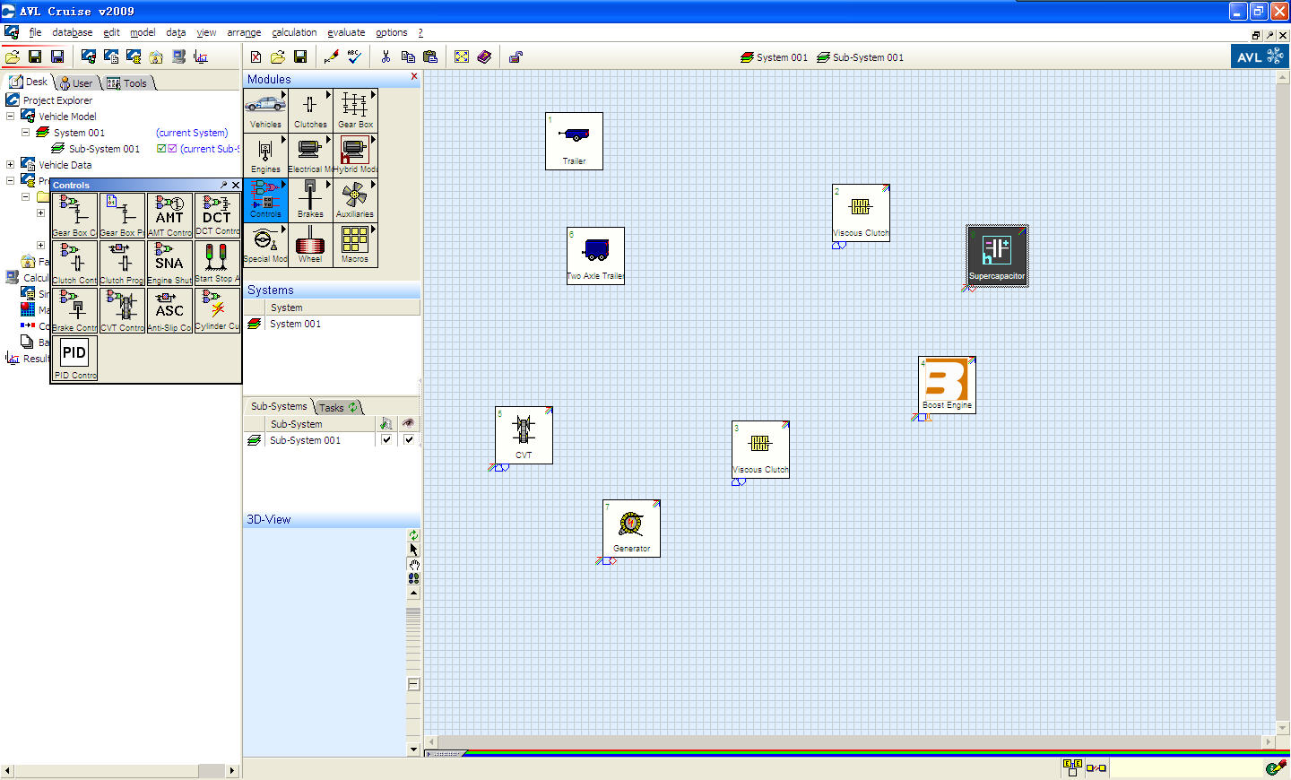Select the Clutches module icon
Image resolution: width=1291 pixels, height=780 pixels.
click(310, 110)
